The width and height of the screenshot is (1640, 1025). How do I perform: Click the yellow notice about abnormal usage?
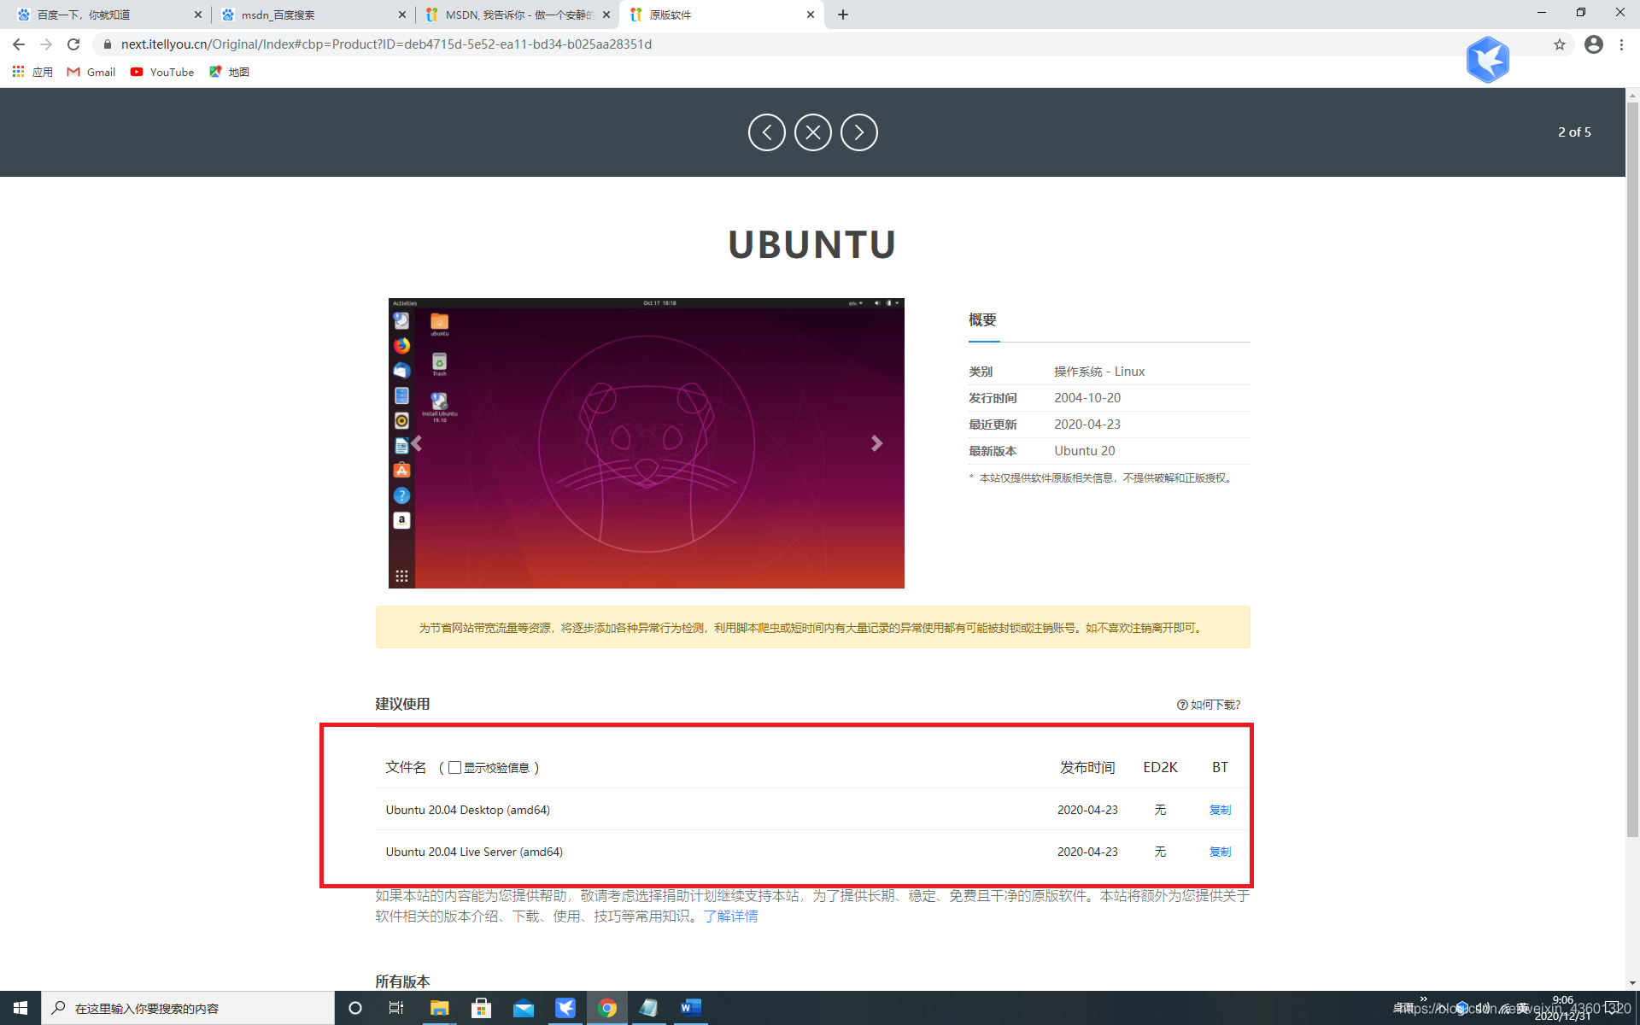[x=812, y=627]
